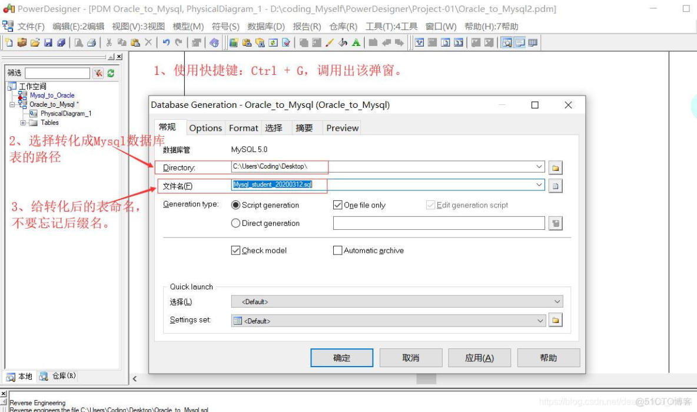The image size is (697, 412).
Task: Click the Print printer icon
Action: point(92,42)
